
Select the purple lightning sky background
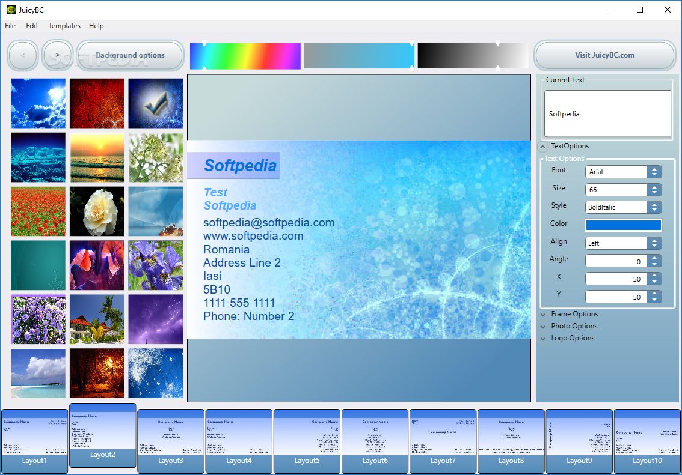tap(156, 319)
